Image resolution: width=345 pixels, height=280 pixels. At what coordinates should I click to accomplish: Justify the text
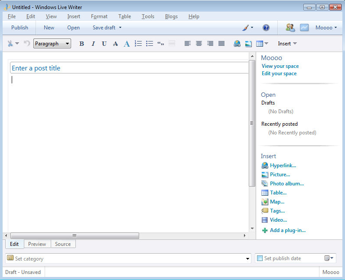(x=221, y=44)
